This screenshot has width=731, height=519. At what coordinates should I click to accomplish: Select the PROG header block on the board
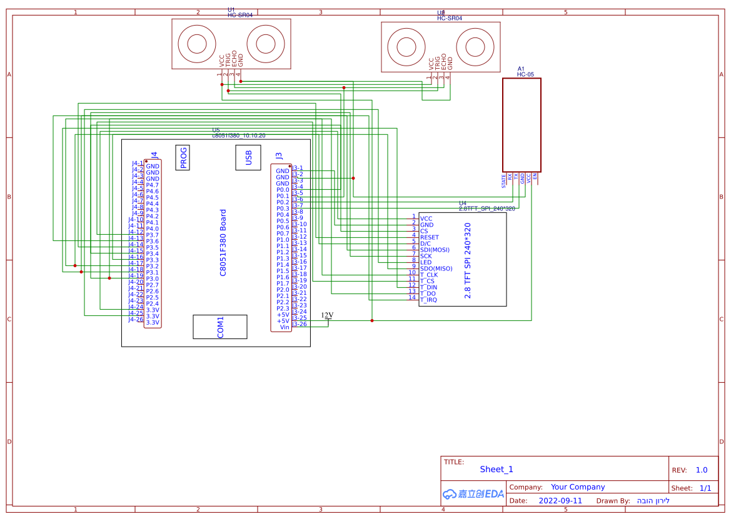(183, 157)
